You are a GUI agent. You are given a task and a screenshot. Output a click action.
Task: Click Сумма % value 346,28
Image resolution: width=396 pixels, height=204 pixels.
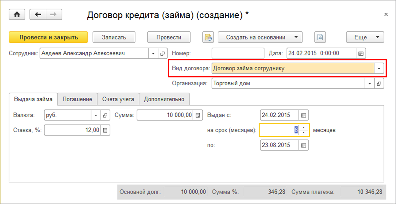(x=277, y=192)
